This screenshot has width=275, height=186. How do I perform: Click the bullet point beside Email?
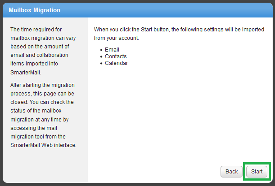pyautogui.click(x=101, y=50)
